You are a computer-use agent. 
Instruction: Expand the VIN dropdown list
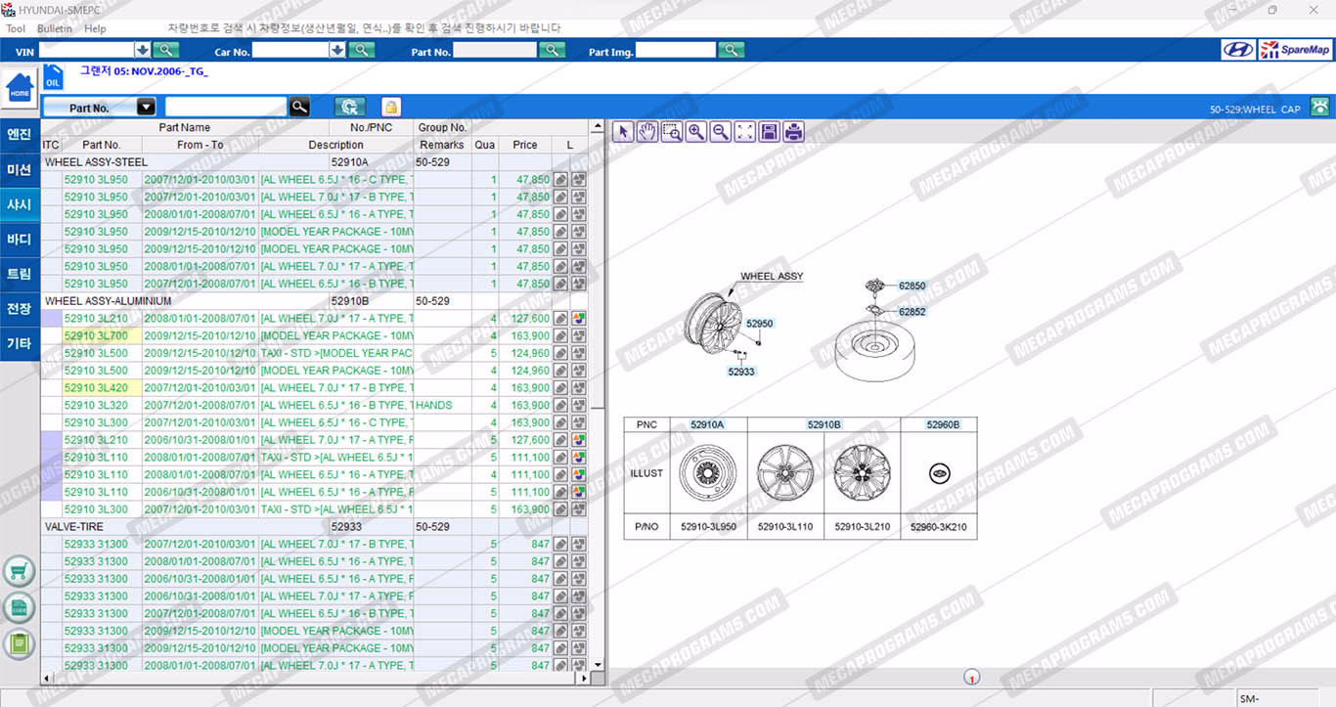point(143,50)
